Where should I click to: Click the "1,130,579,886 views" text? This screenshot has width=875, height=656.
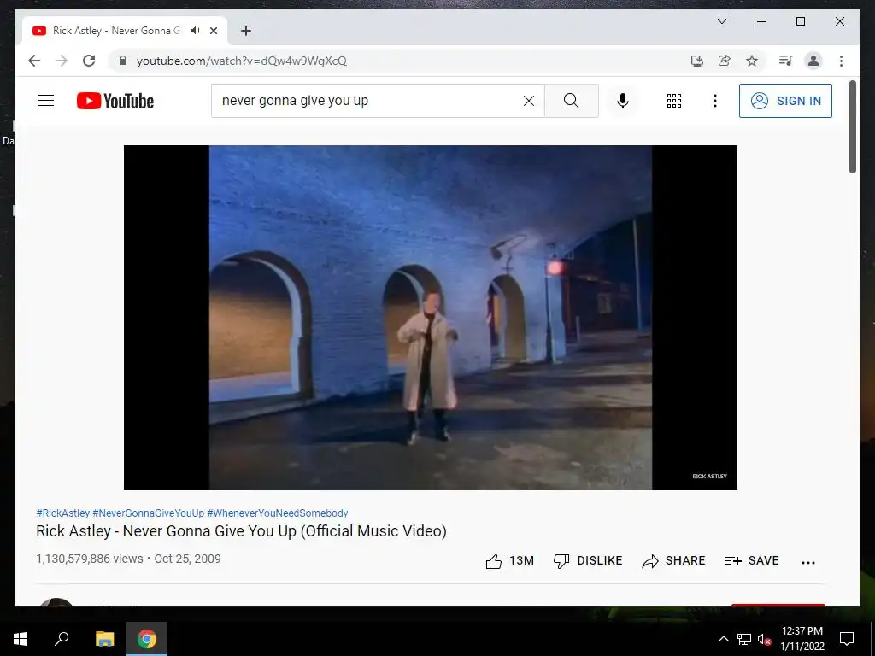tap(89, 559)
